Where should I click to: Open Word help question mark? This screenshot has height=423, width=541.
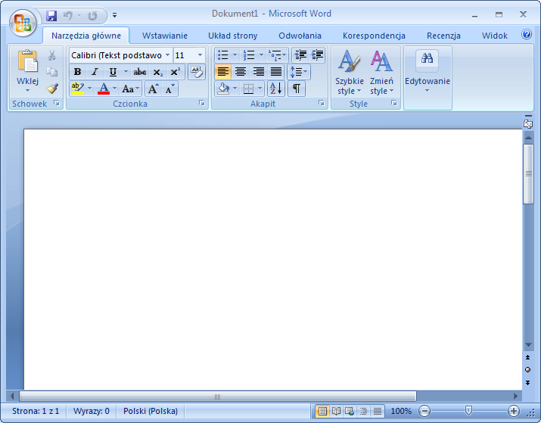(526, 34)
